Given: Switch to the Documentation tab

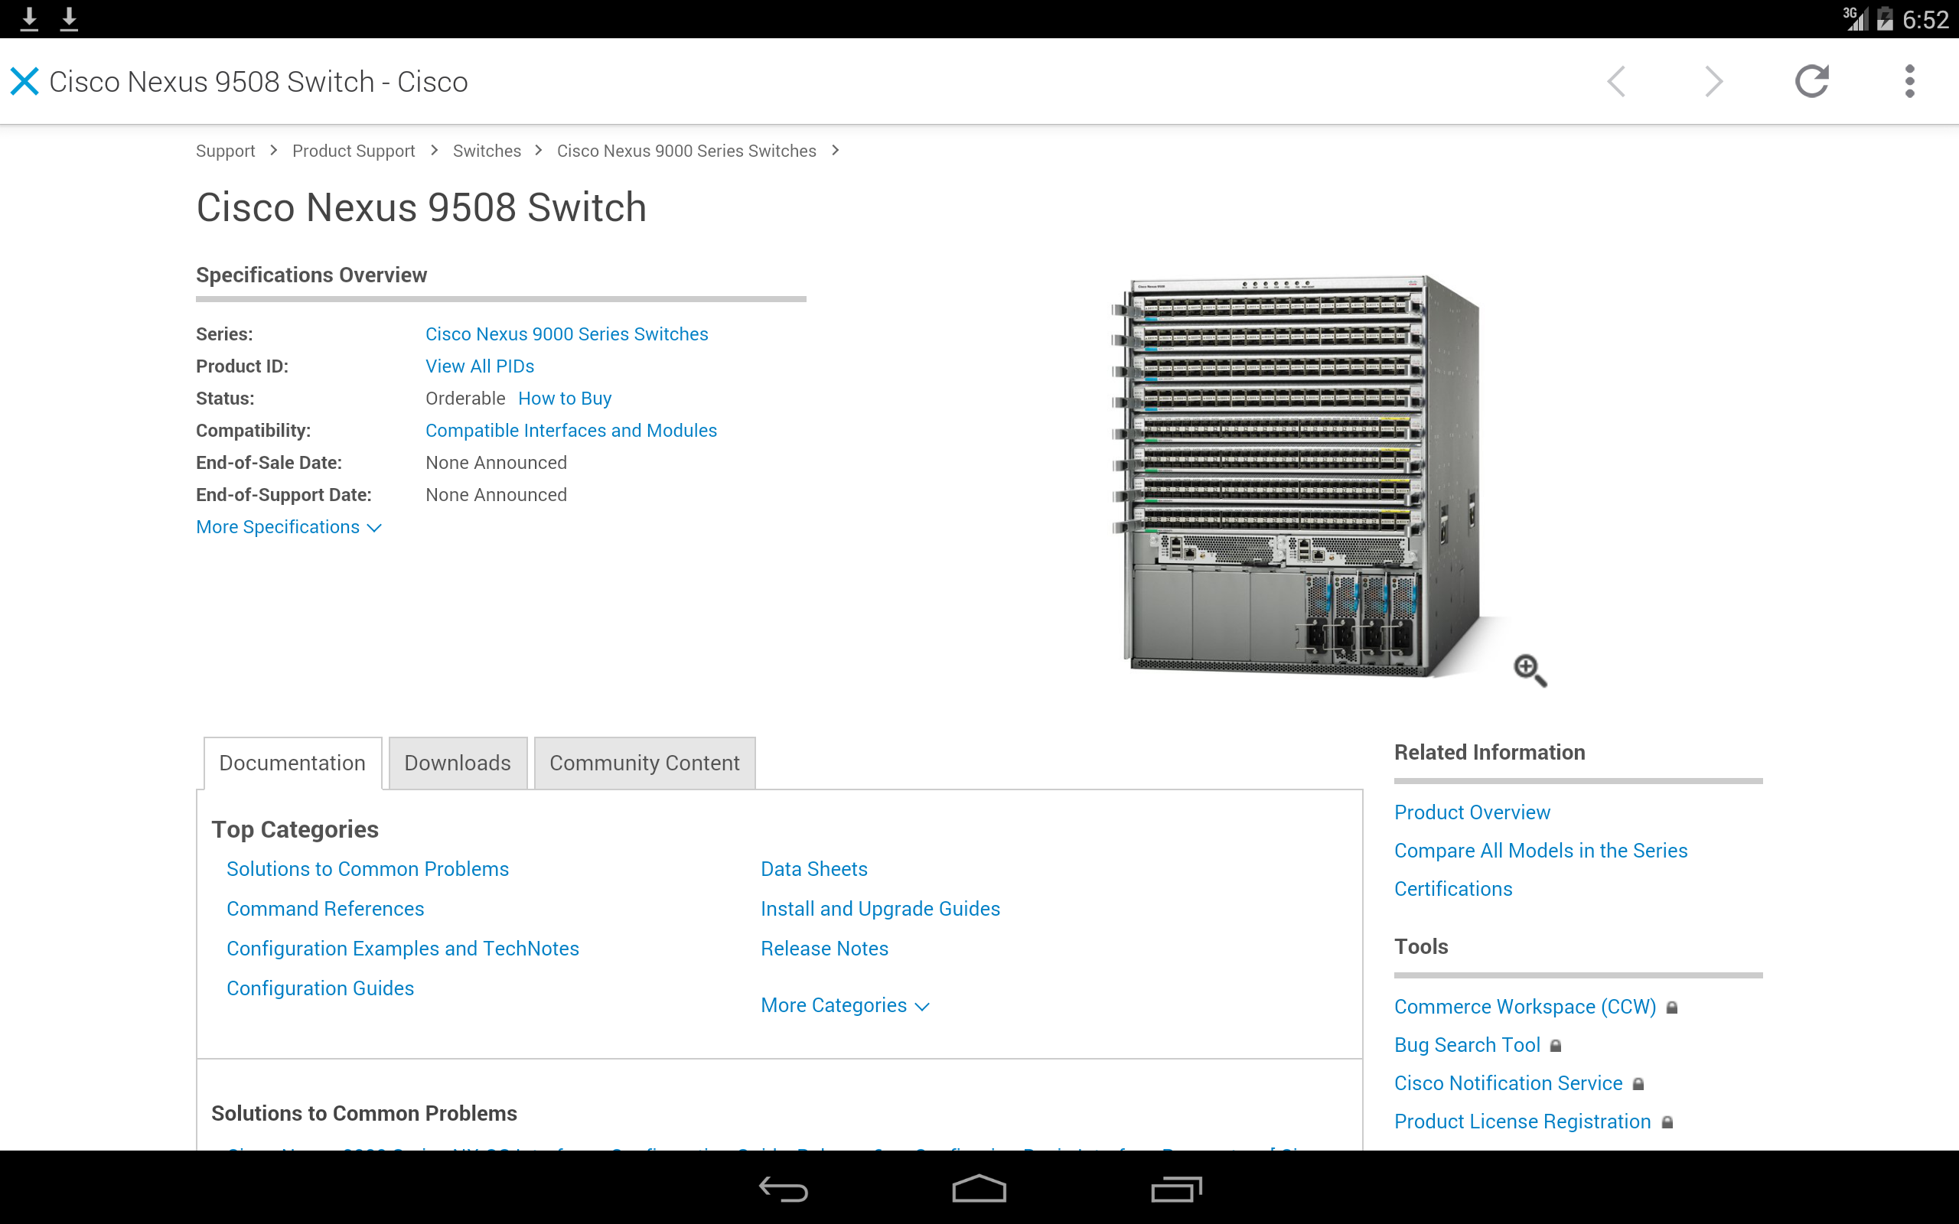Looking at the screenshot, I should pos(292,763).
